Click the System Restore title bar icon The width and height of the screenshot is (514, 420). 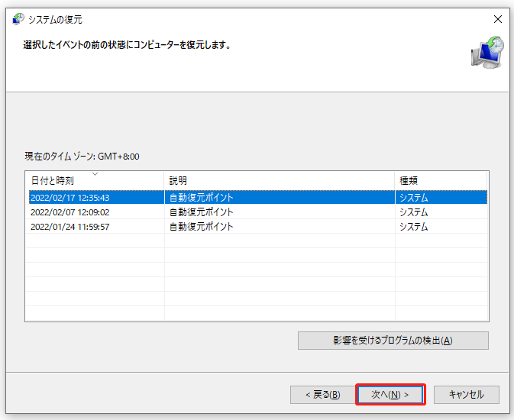(x=18, y=19)
